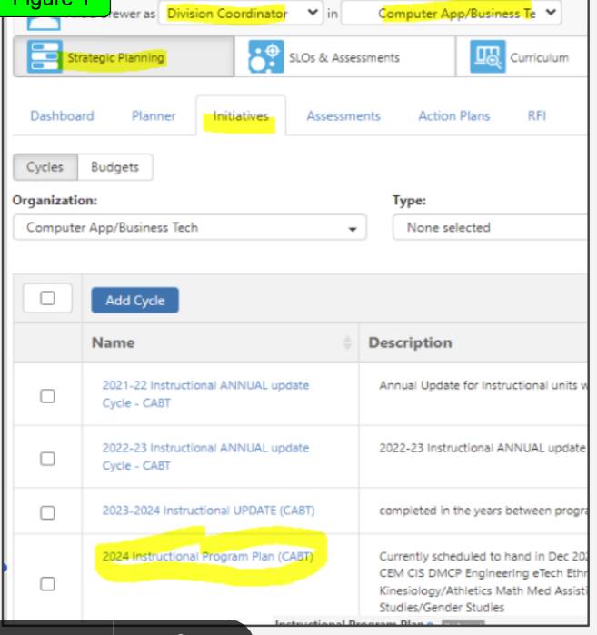Check the 2021-22 Instructional ANNUAL update row
The height and width of the screenshot is (635, 597).
[47, 395]
